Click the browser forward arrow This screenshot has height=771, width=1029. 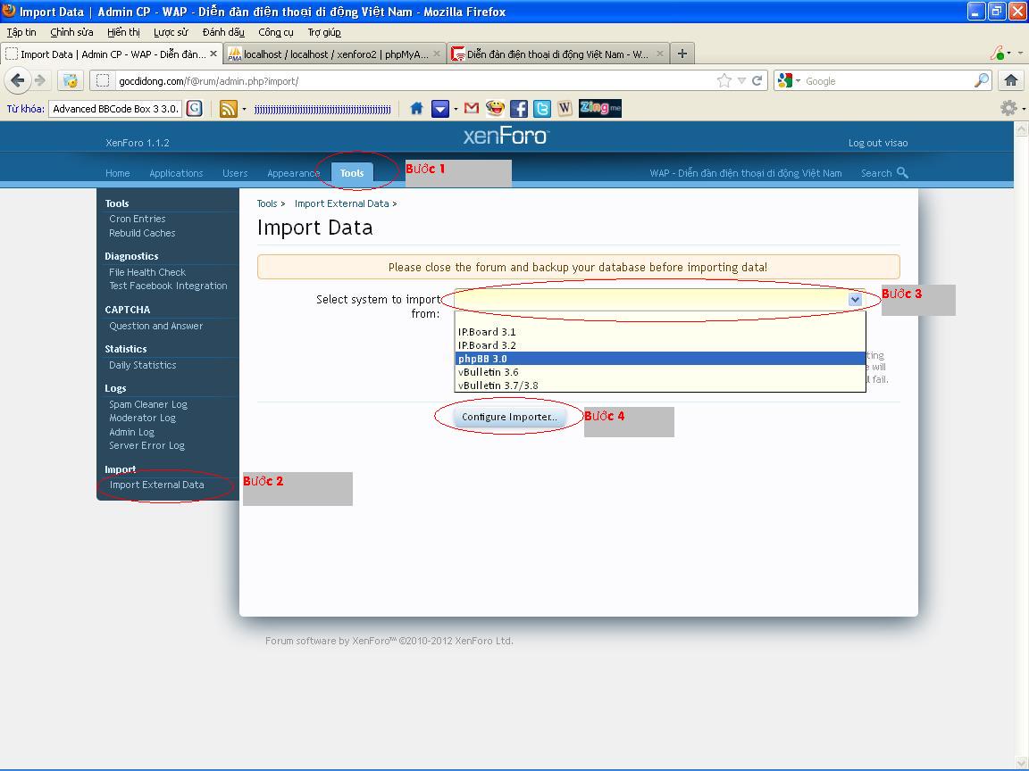click(41, 80)
